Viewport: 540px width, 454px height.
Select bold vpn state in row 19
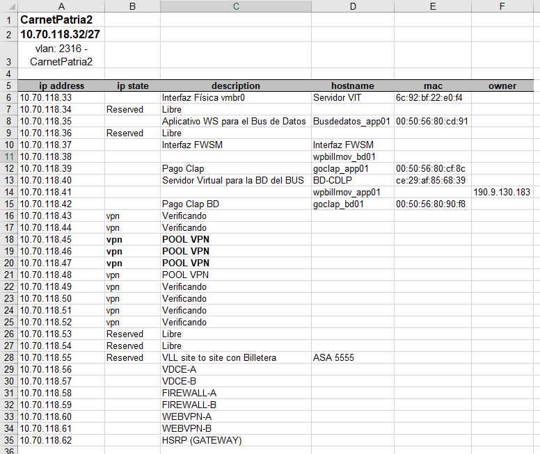(133, 251)
